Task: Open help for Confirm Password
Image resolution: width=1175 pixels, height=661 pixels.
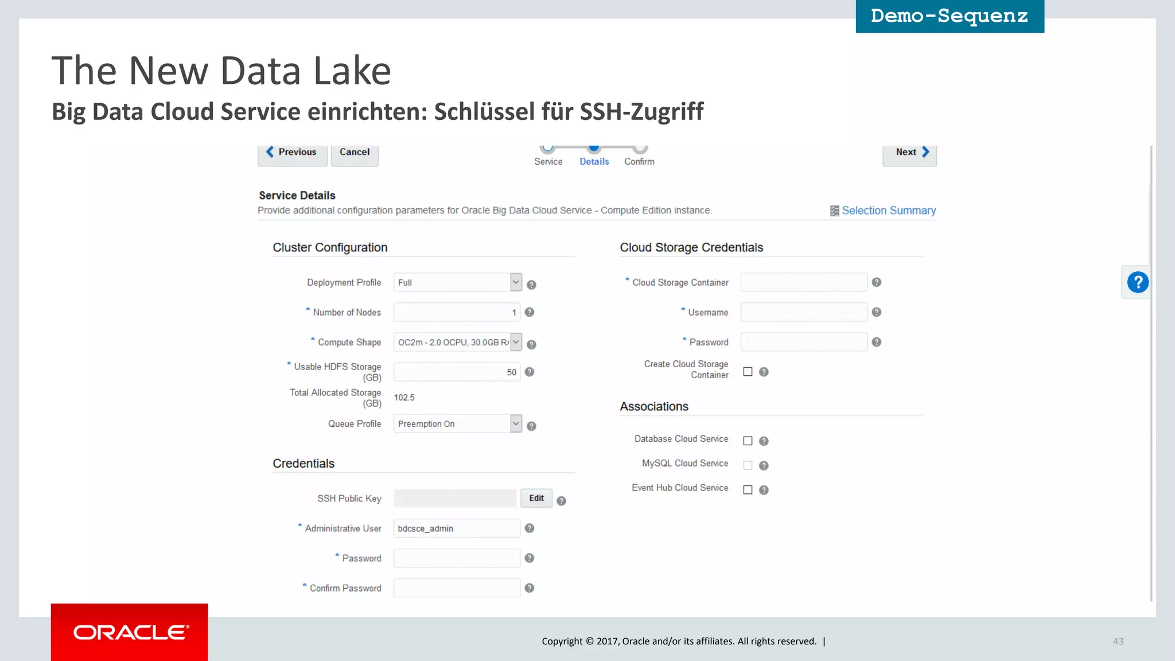Action: click(530, 588)
